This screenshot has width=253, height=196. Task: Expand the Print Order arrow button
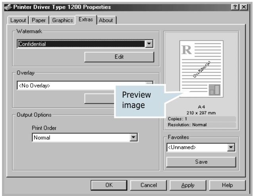(x=133, y=137)
